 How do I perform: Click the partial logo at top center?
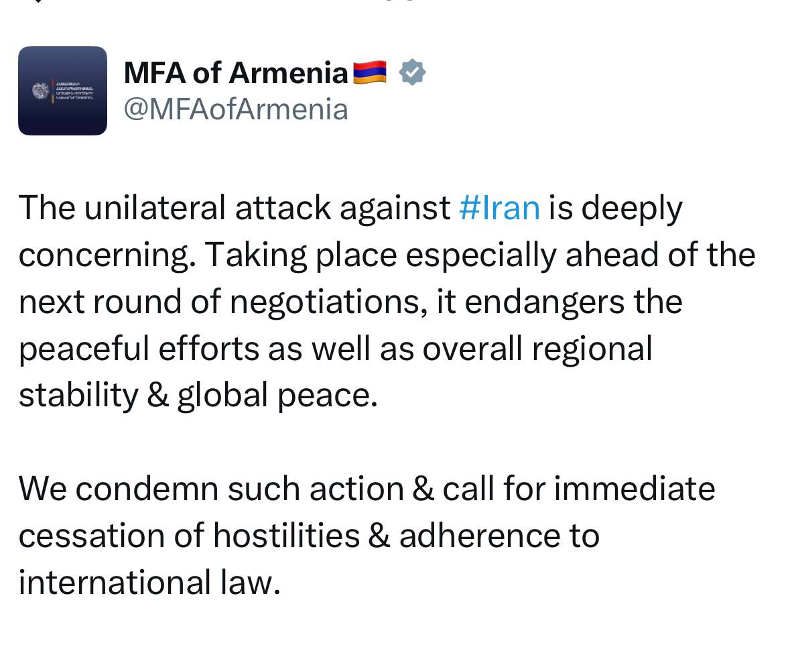(401, 1)
